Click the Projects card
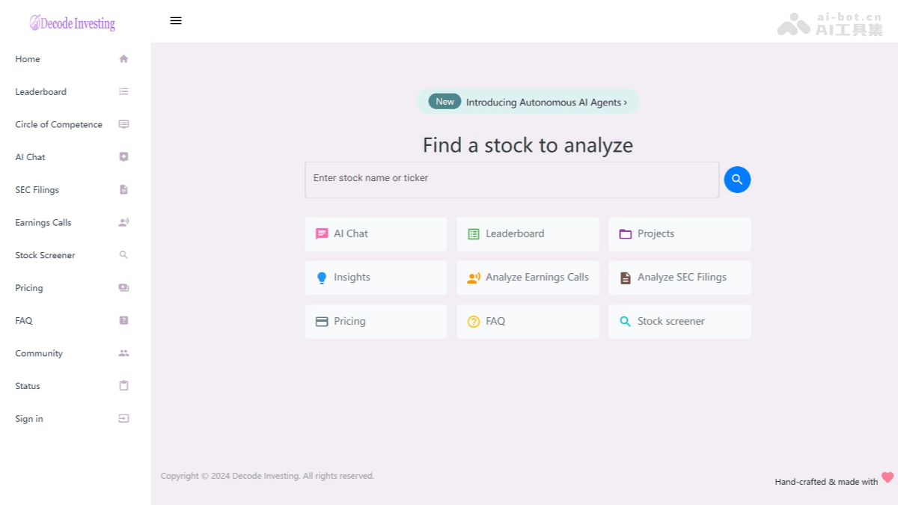The height and width of the screenshot is (505, 898). click(x=679, y=233)
